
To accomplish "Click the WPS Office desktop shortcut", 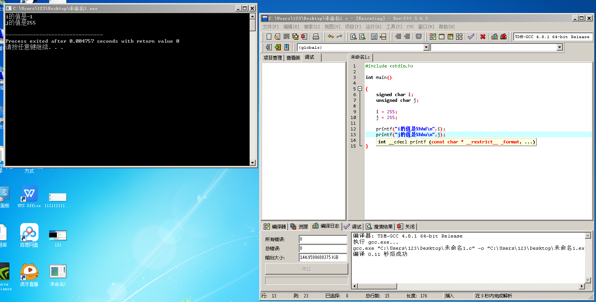I will pos(29,196).
